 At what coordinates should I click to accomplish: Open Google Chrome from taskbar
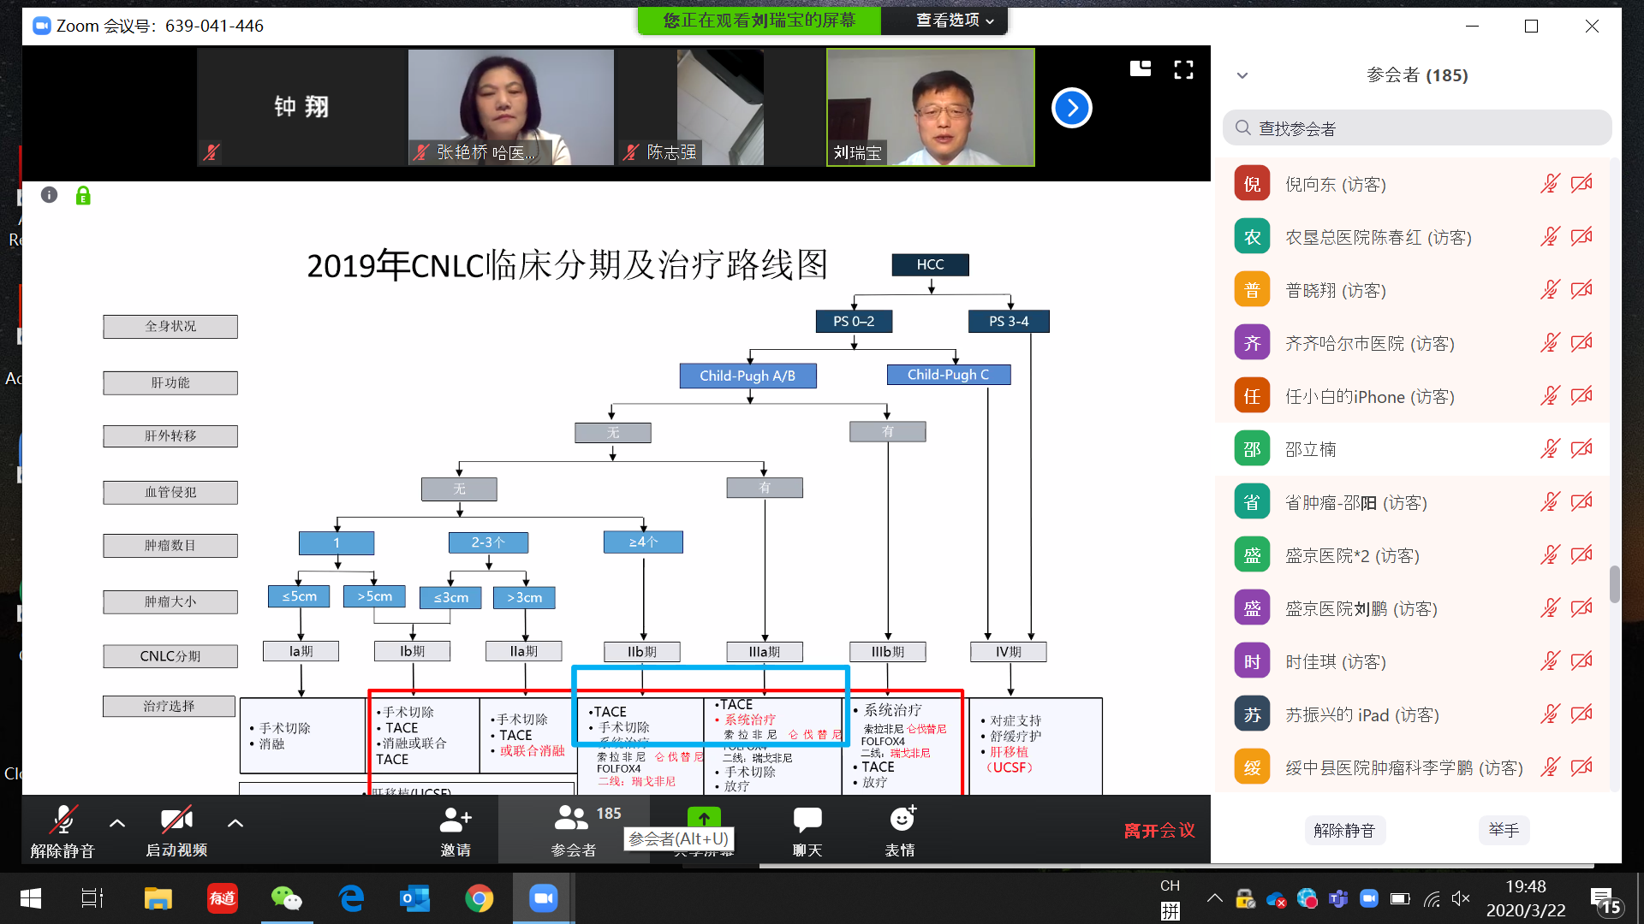tap(479, 898)
